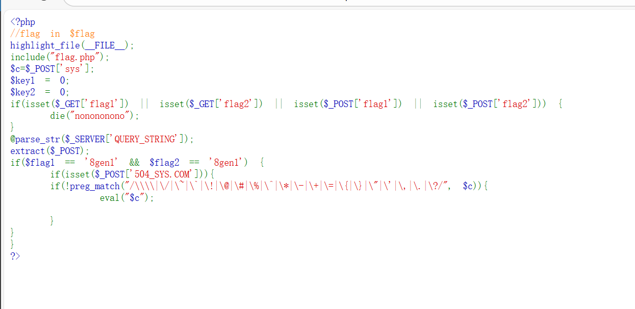The width and height of the screenshot is (635, 309).
Task: Click the preg_match function name
Action: pyautogui.click(x=94, y=186)
